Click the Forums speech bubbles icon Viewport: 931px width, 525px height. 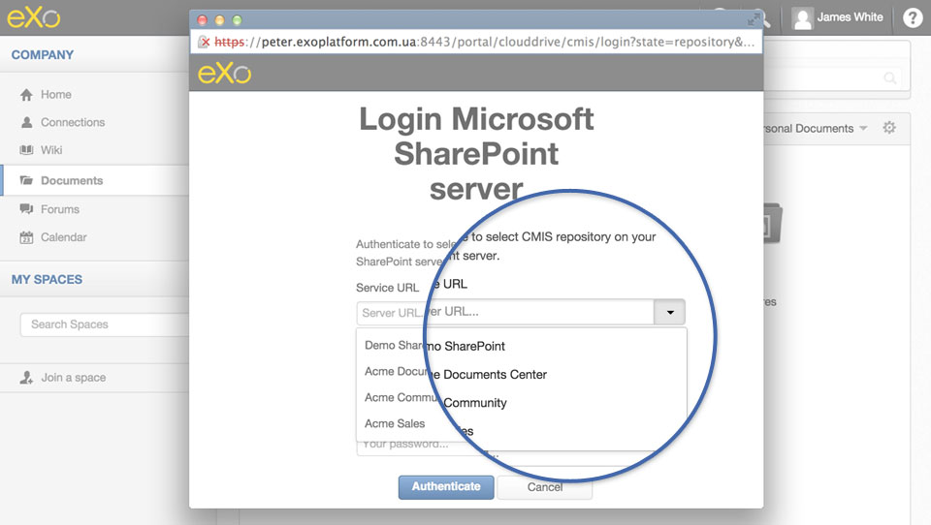(x=26, y=209)
